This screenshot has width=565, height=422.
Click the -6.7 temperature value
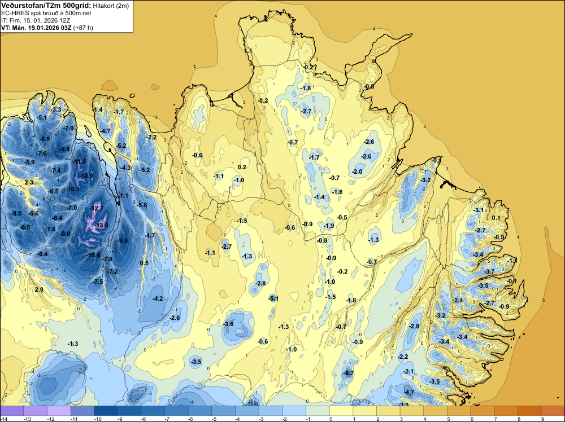pos(349,373)
